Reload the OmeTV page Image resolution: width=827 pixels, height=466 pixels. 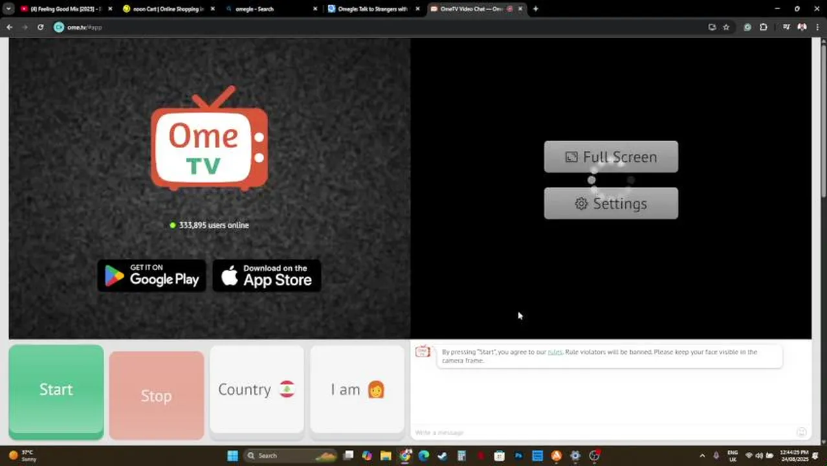(x=40, y=27)
